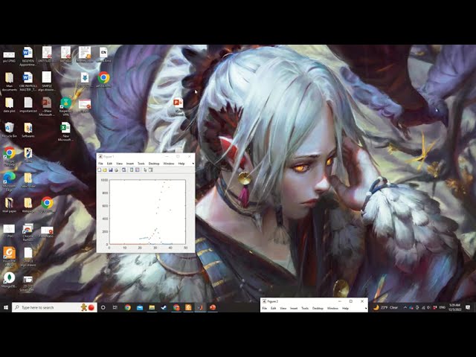This screenshot has width=476, height=357.
Task: Click the Link Plot icon in Figure 1 toolbar
Action: coord(124,170)
